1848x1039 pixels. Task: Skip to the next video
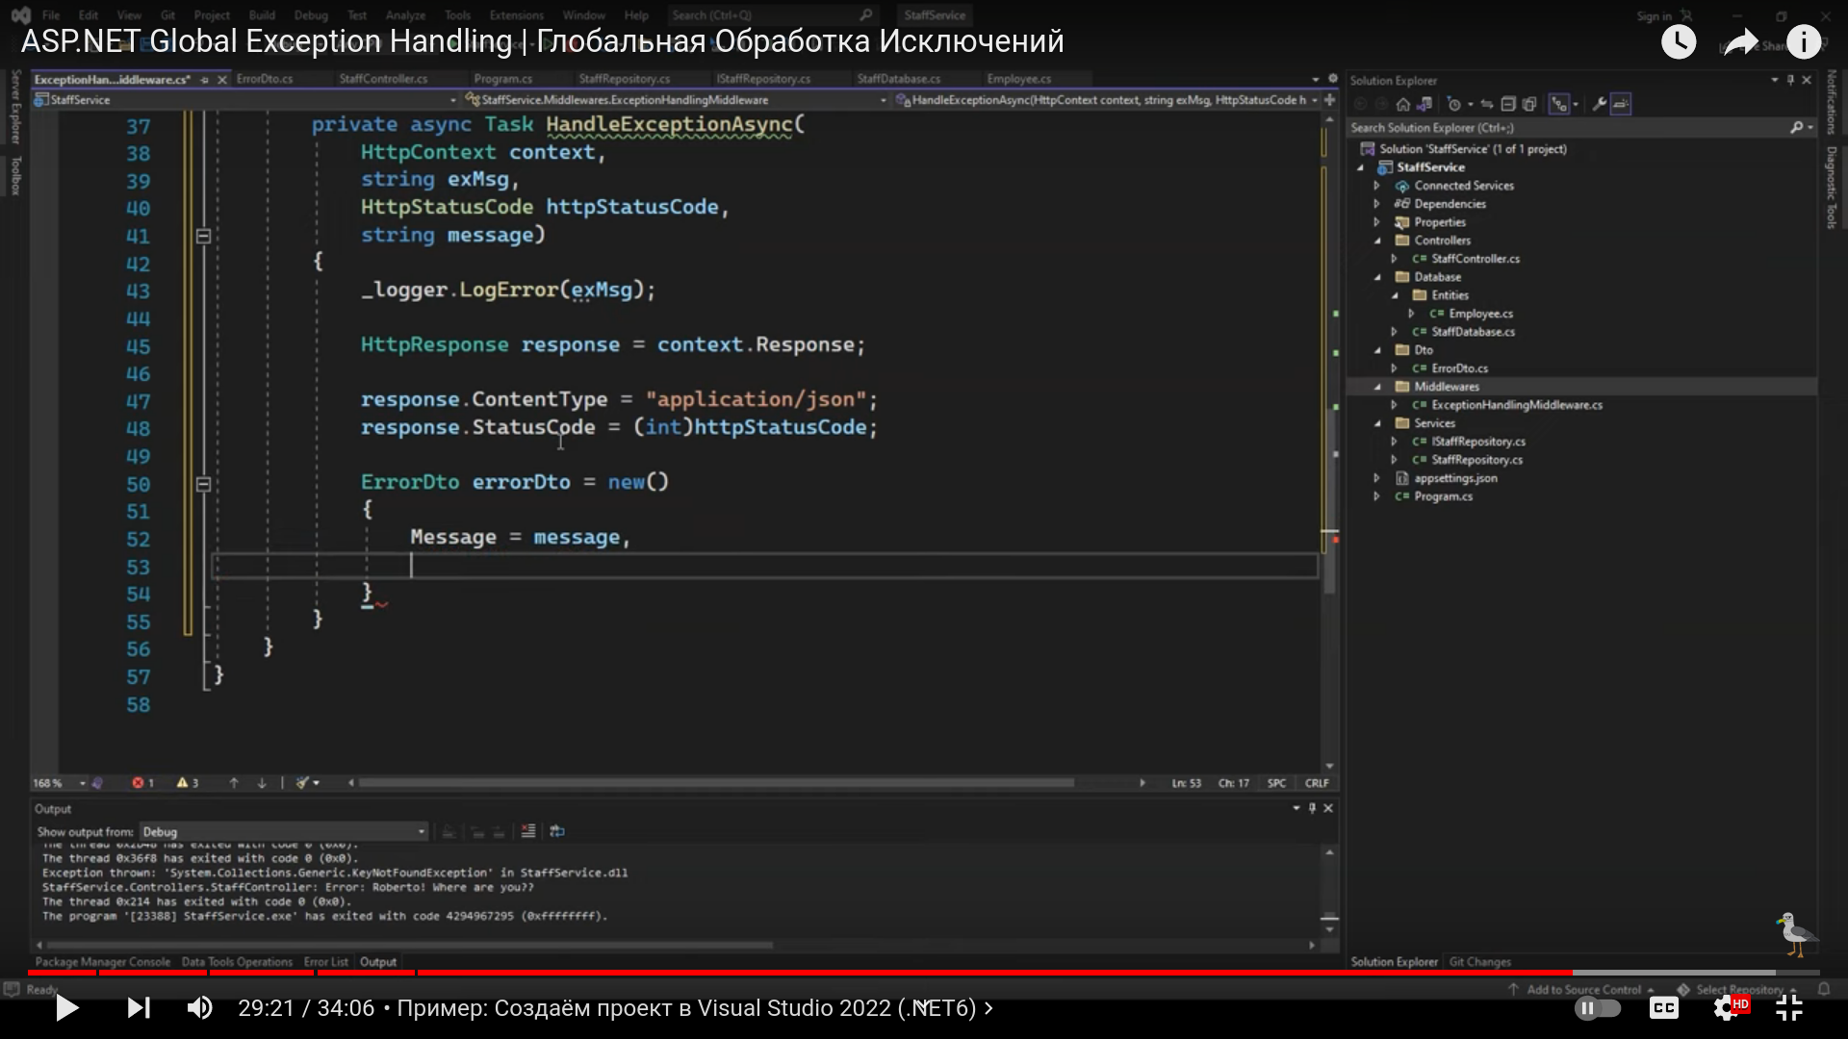tap(139, 1007)
